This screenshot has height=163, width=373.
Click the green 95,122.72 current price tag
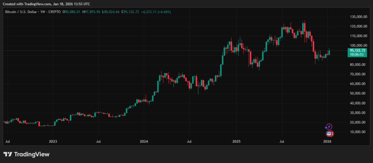[x=357, y=50]
